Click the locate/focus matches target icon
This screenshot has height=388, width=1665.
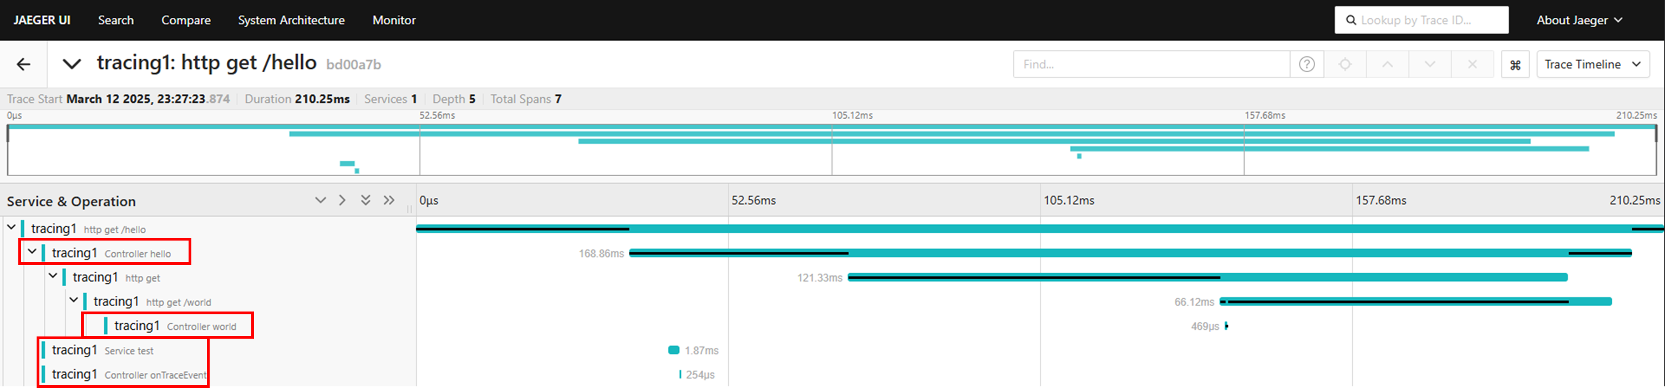tap(1345, 64)
